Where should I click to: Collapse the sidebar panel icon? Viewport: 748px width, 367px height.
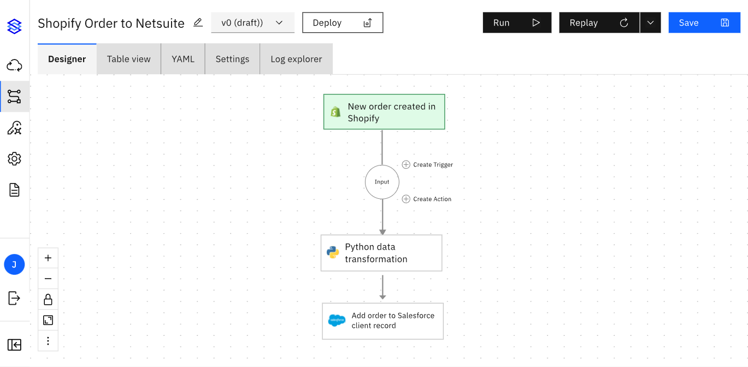click(14, 345)
